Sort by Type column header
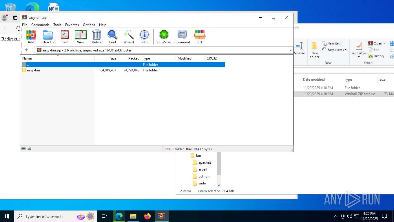This screenshot has width=394, height=222. (x=158, y=58)
